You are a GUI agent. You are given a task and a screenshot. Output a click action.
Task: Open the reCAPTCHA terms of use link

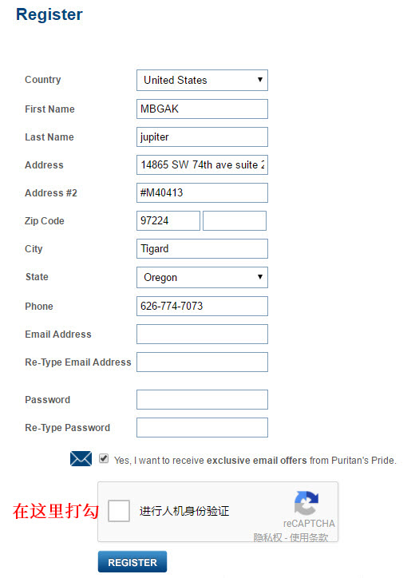point(309,537)
